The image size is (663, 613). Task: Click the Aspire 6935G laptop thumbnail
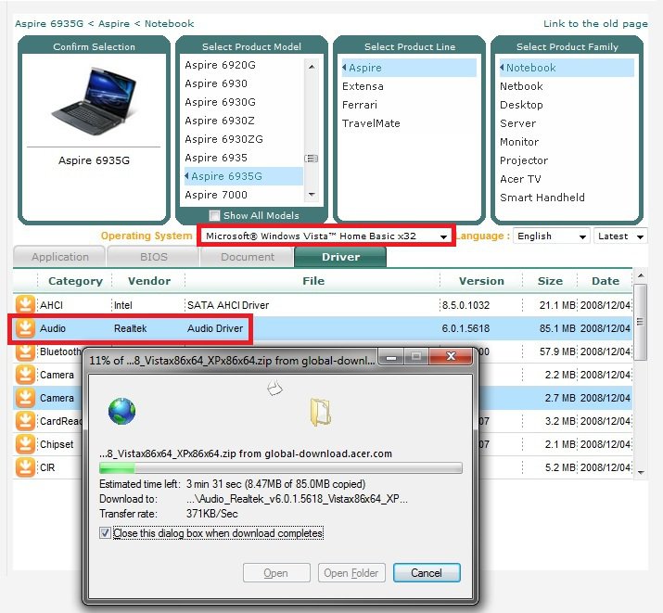pos(94,100)
